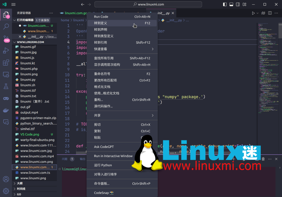Click the open-book icon in editor toolbar

(263, 13)
